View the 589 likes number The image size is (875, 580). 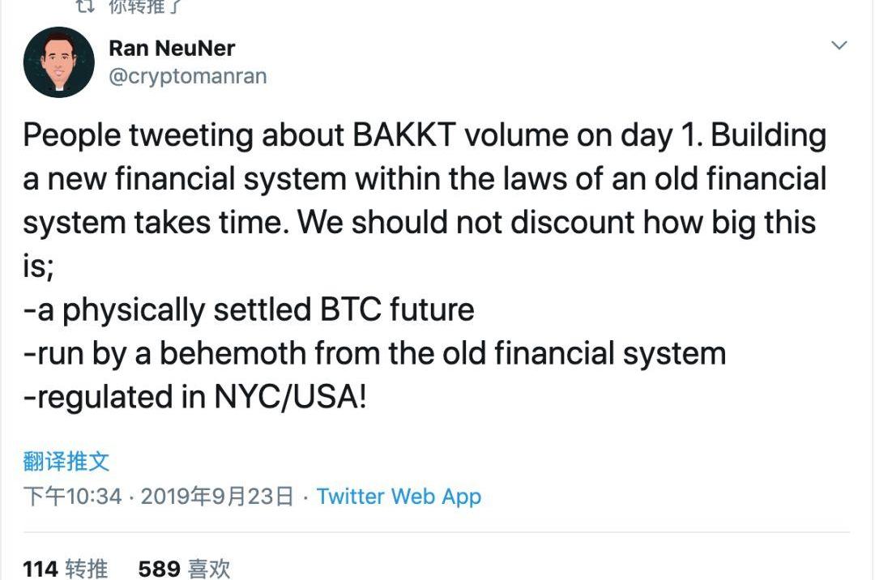159,569
